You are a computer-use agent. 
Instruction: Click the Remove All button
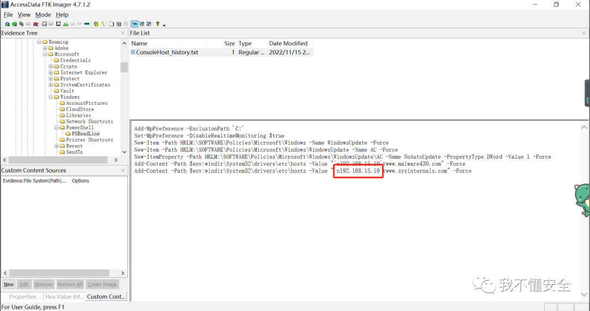(70, 284)
